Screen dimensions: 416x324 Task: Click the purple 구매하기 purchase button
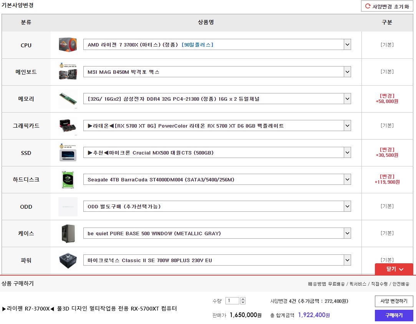394,315
